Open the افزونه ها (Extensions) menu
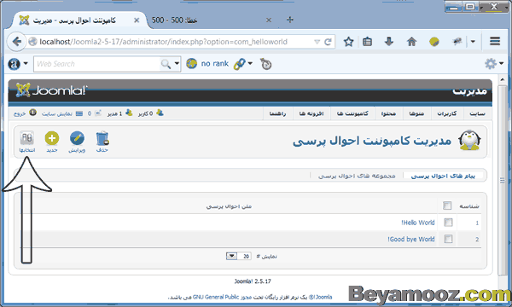The height and width of the screenshot is (307, 512). pyautogui.click(x=311, y=113)
